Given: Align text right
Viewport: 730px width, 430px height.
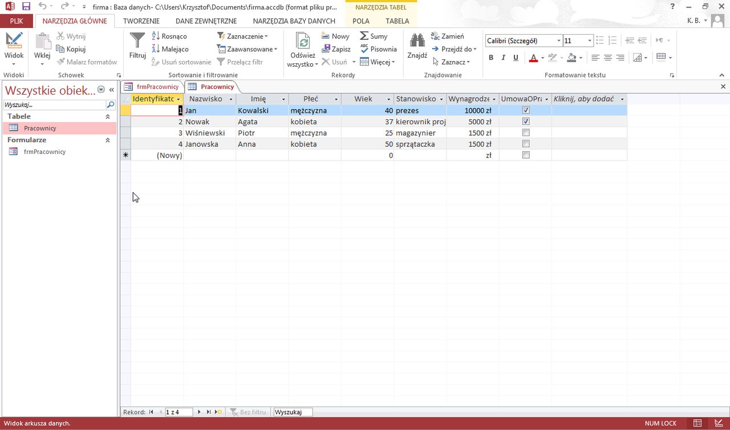Looking at the screenshot, I should coord(620,58).
